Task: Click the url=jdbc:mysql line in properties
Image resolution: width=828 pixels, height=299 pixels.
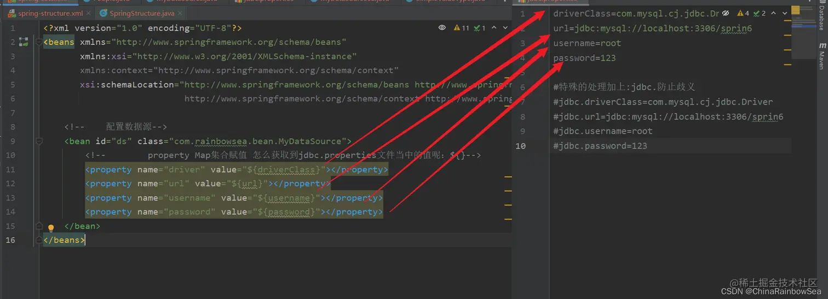Action: (652, 28)
